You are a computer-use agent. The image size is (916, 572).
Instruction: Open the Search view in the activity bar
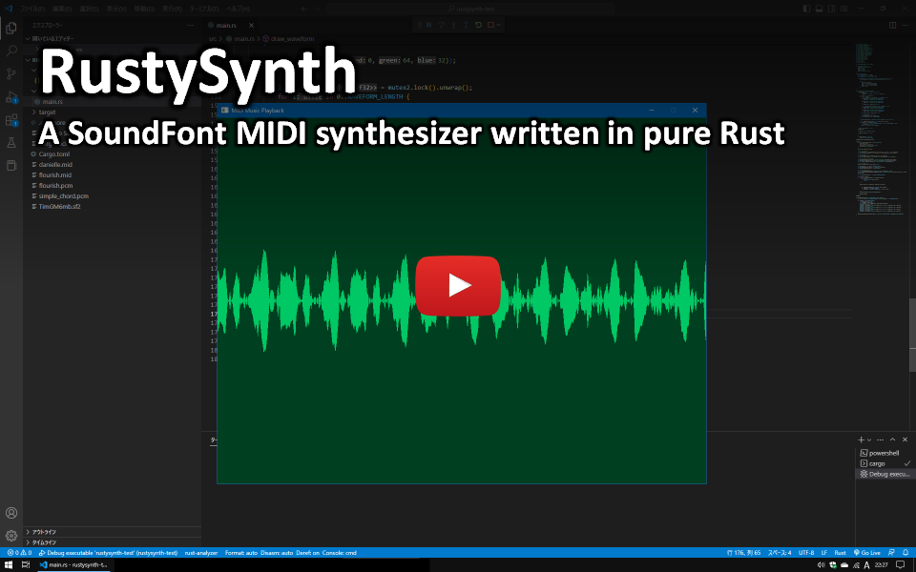pyautogui.click(x=11, y=51)
